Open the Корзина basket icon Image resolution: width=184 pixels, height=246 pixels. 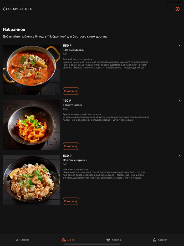[x=108, y=240]
